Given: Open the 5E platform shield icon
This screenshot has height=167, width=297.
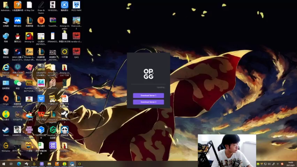Looking at the screenshot, I should click(x=17, y=116).
